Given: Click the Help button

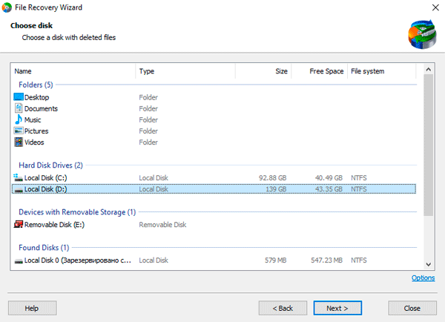Looking at the screenshot, I should [33, 308].
